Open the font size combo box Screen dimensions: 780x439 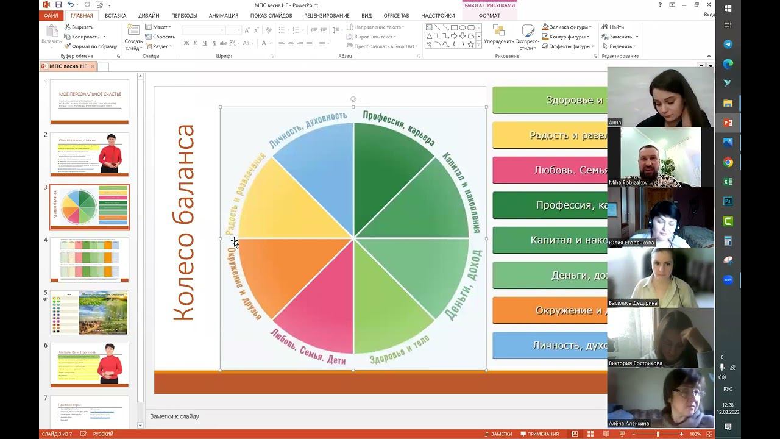[234, 30]
